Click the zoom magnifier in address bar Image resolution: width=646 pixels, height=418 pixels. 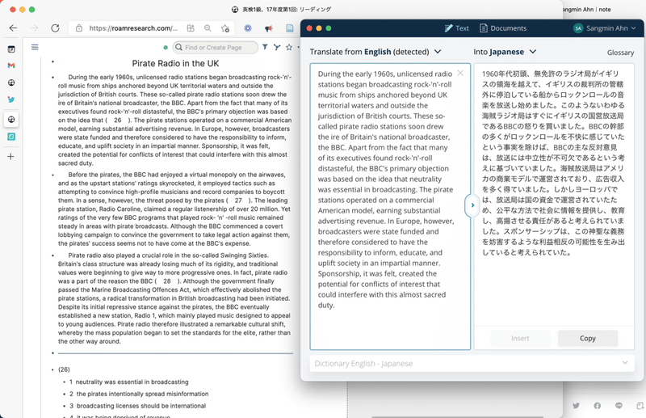click(208, 28)
